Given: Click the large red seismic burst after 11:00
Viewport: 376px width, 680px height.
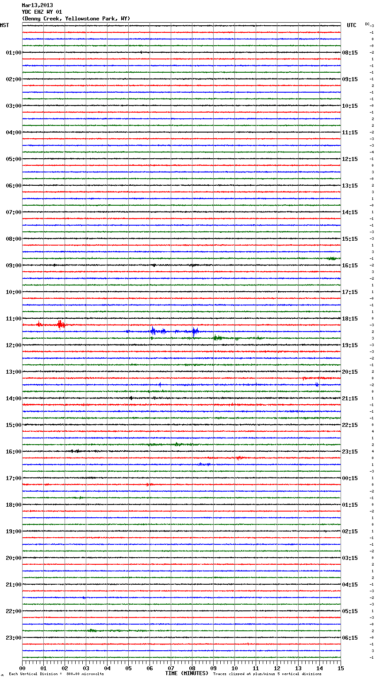Looking at the screenshot, I should click(x=60, y=324).
